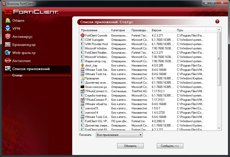Click version 7,17,319,1 cell
Viewport: 230px width, 157px height.
[x=158, y=100]
